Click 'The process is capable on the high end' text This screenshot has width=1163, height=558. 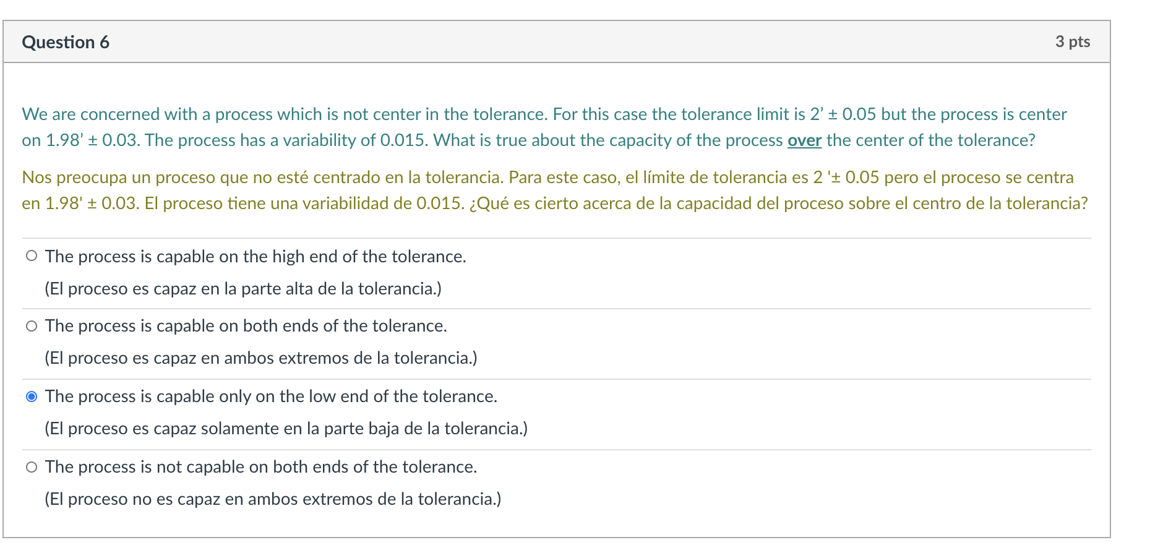coord(255,255)
